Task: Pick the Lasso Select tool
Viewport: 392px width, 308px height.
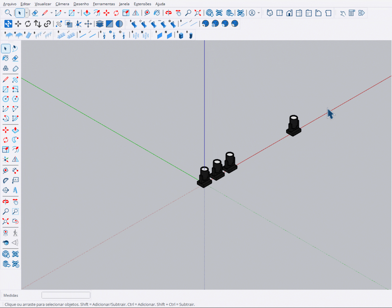Action: coord(15,48)
